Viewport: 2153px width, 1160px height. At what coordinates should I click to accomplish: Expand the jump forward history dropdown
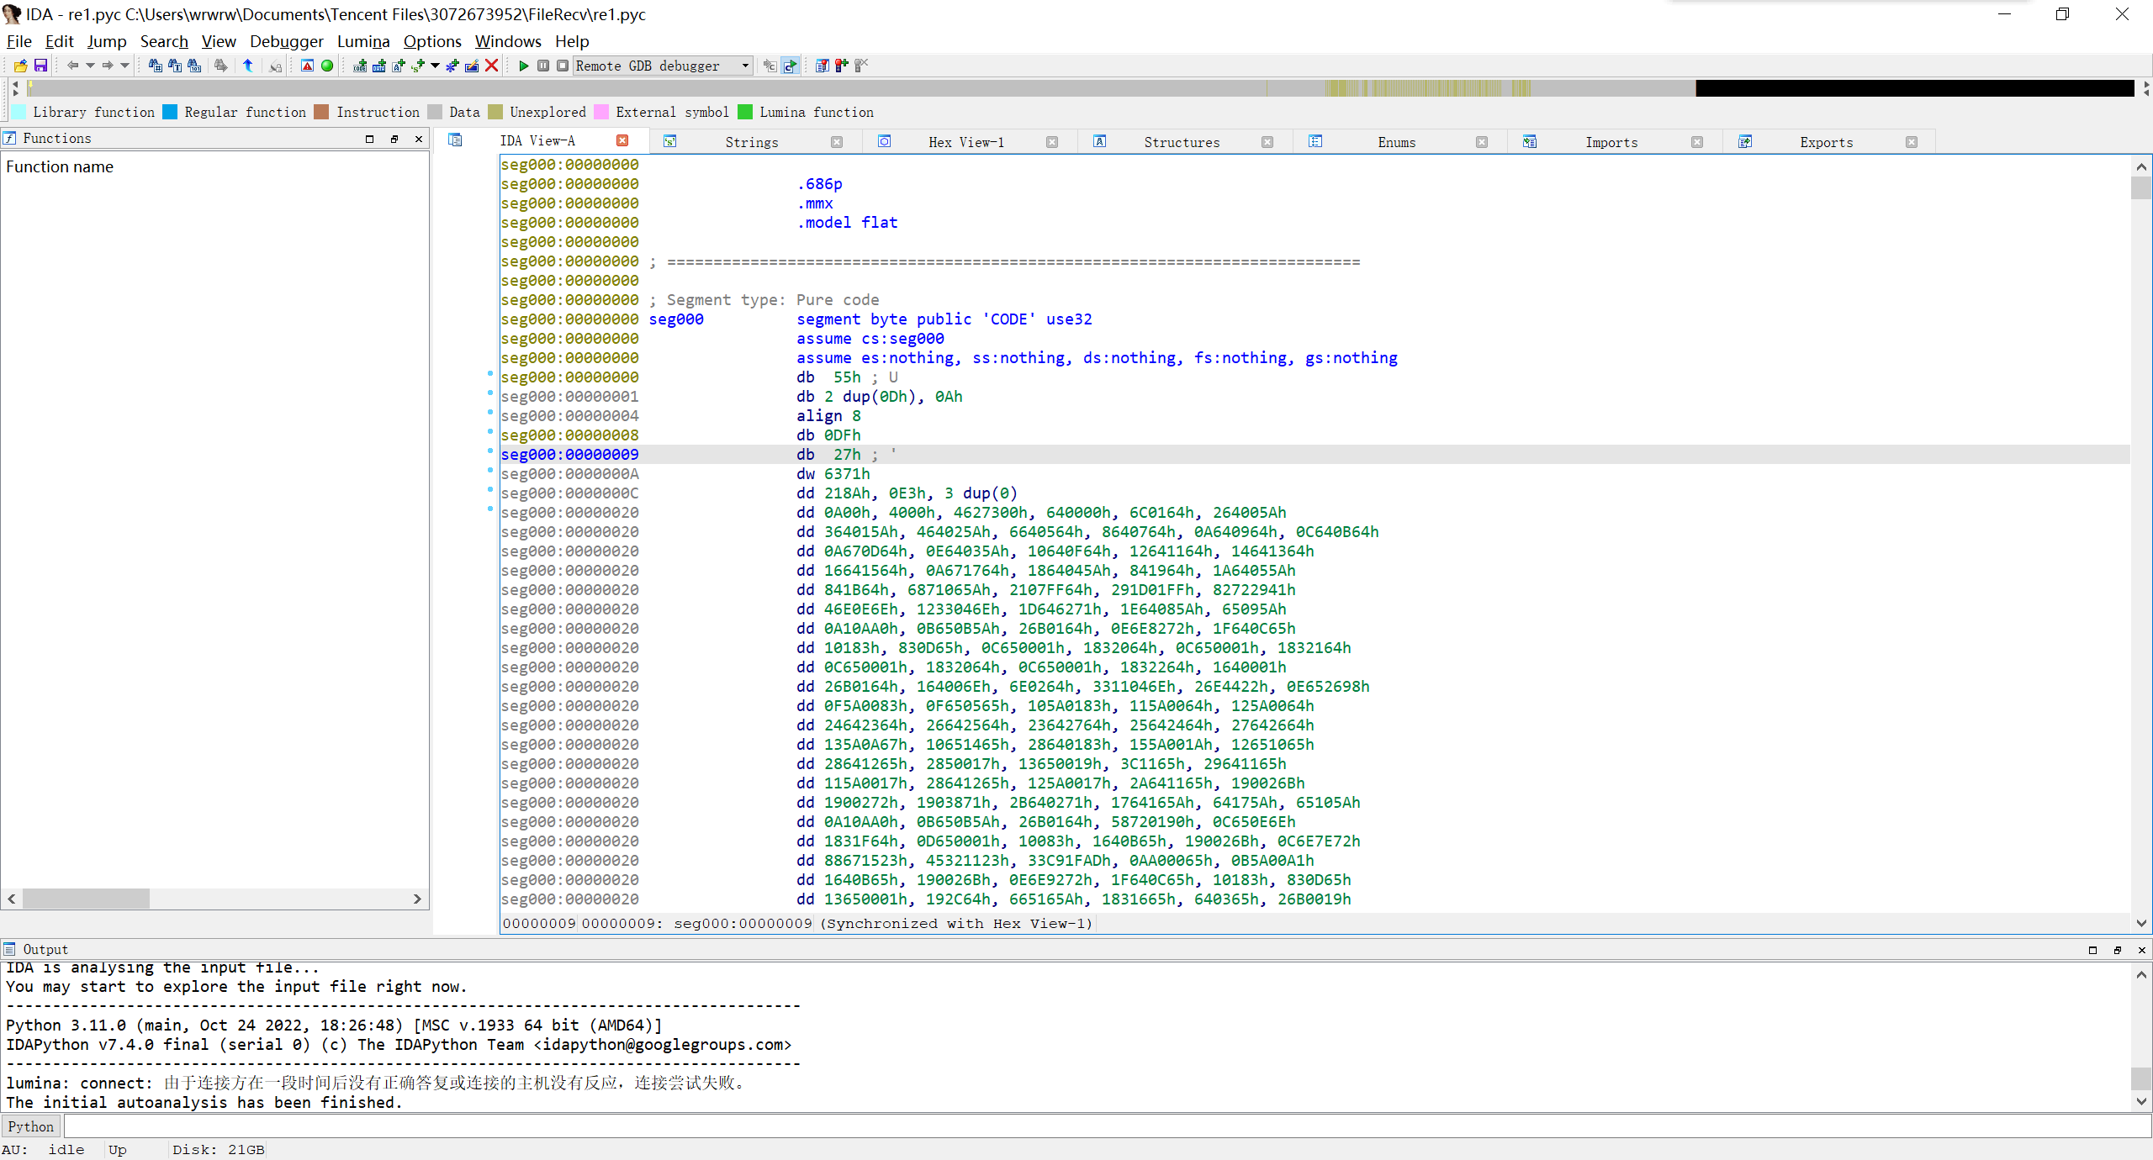point(124,66)
